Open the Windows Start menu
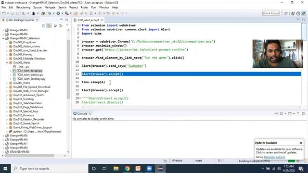Image resolution: width=308 pixels, height=173 pixels. pos(5,169)
